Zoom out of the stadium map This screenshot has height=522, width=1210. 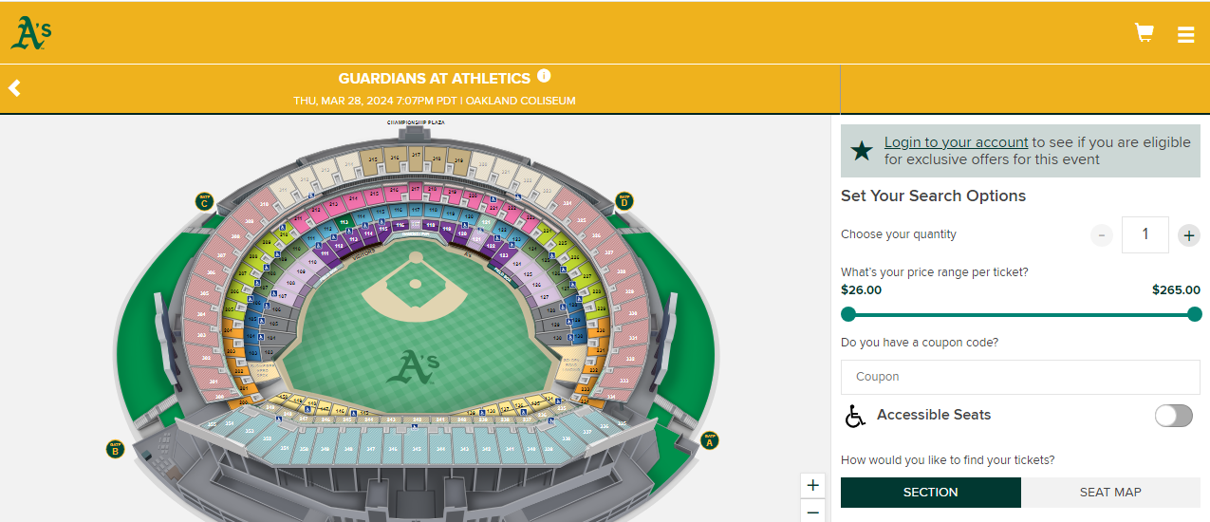[x=812, y=513]
